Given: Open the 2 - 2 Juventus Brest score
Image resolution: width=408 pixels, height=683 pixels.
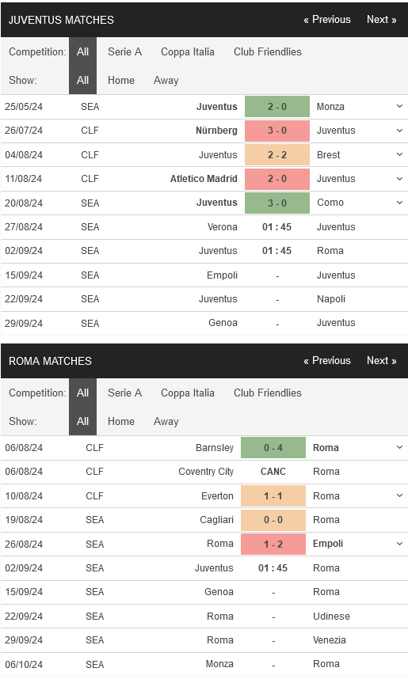Looking at the screenshot, I should 277,154.
